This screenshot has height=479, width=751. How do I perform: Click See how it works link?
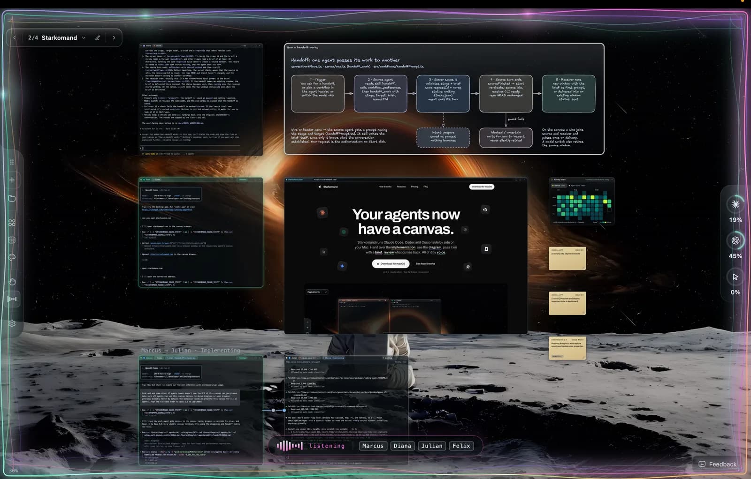click(425, 264)
